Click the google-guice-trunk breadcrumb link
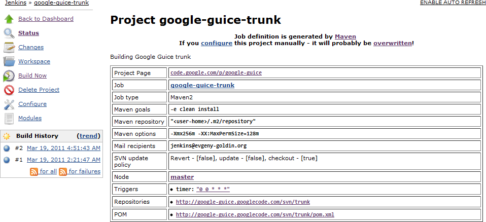This screenshot has width=486, height=222. pyautogui.click(x=61, y=3)
